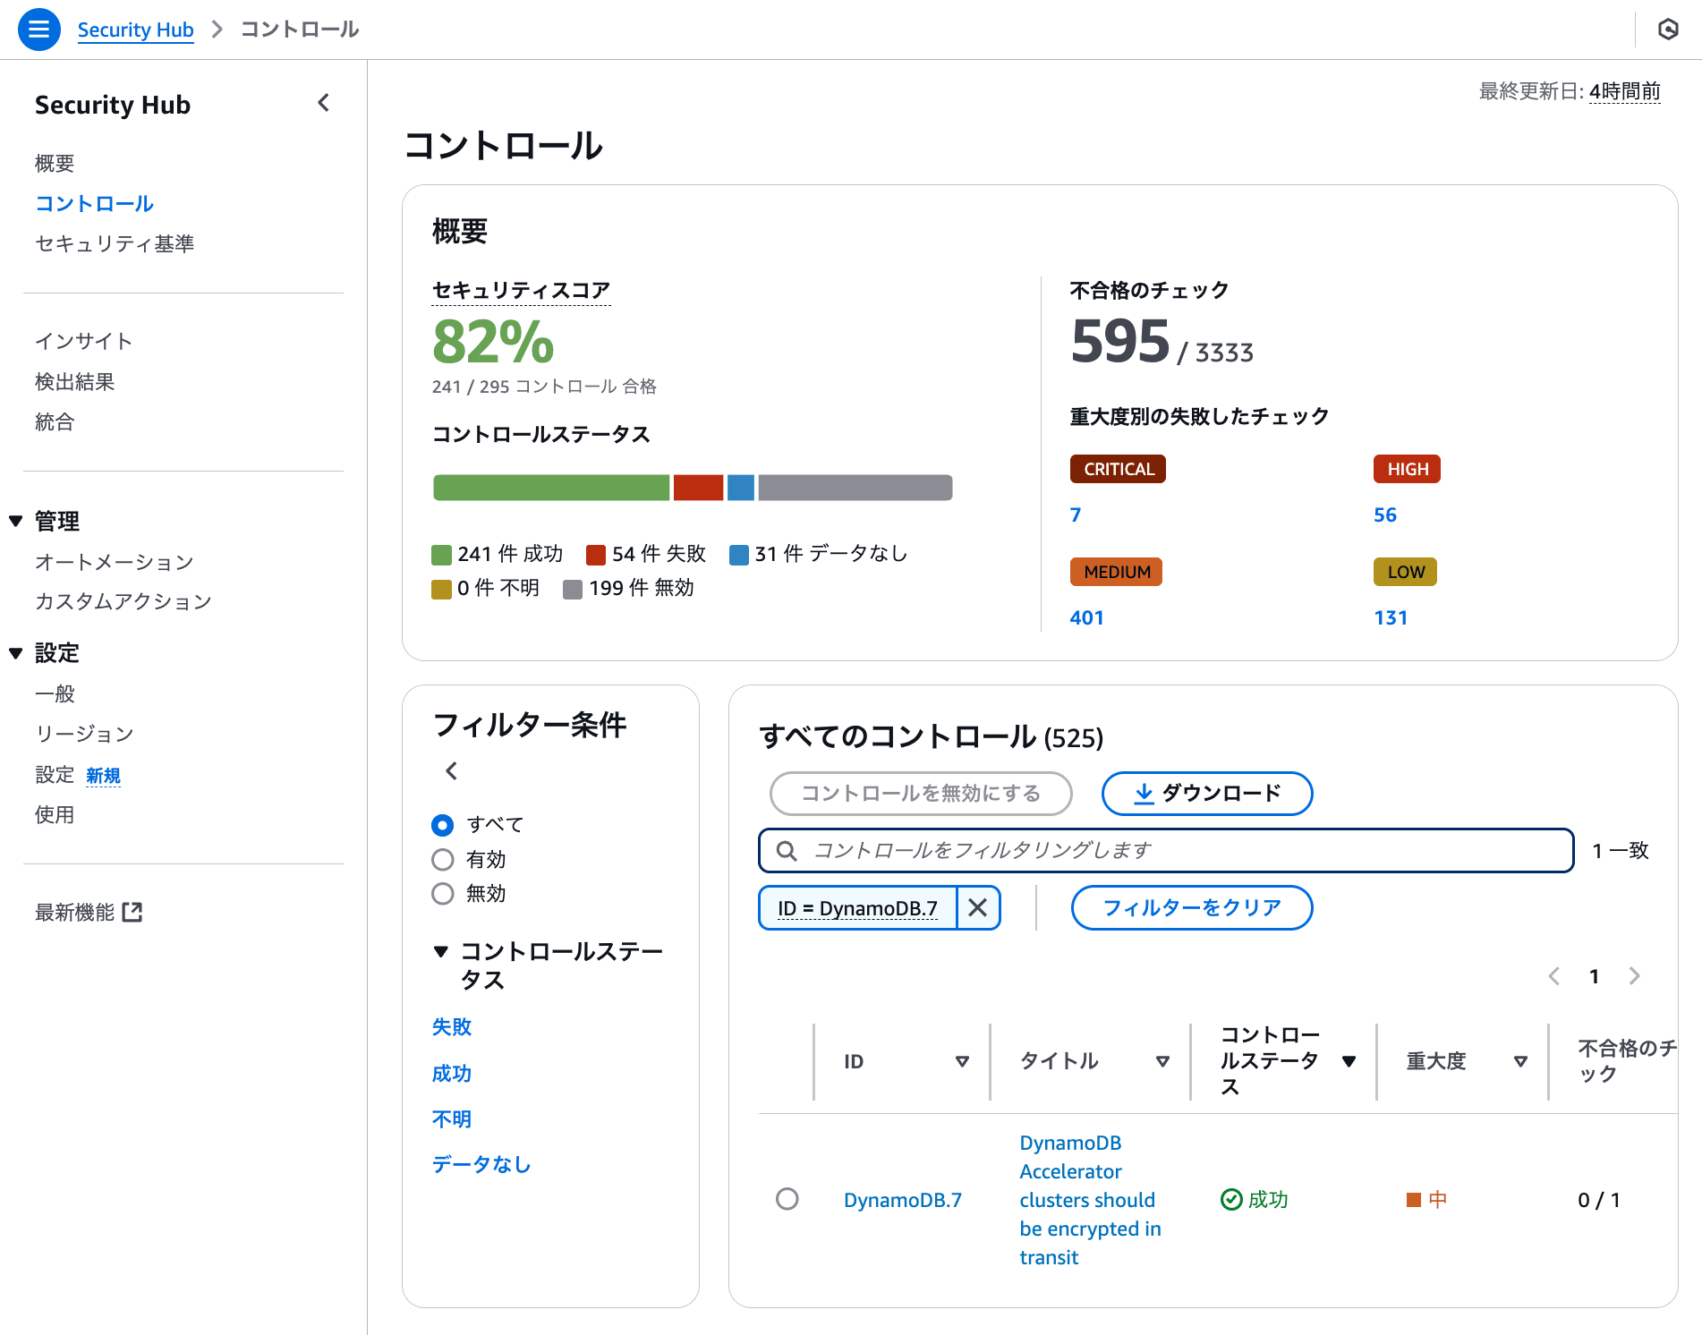Collapse the 設定 sidebar section
The image size is (1702, 1335).
point(15,653)
